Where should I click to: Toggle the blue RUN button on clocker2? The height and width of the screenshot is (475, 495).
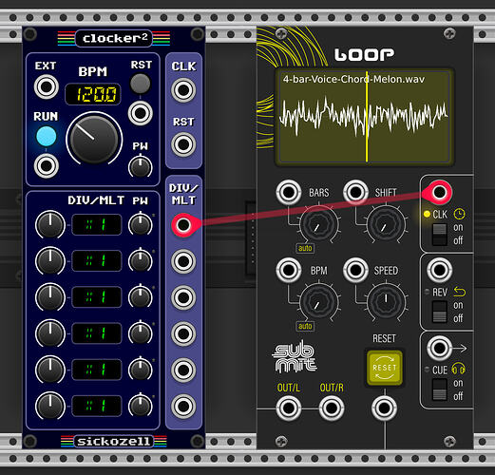[x=47, y=136]
